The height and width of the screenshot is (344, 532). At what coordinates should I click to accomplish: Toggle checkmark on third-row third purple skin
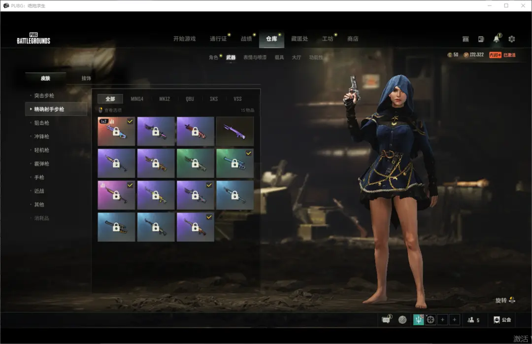[x=209, y=185]
